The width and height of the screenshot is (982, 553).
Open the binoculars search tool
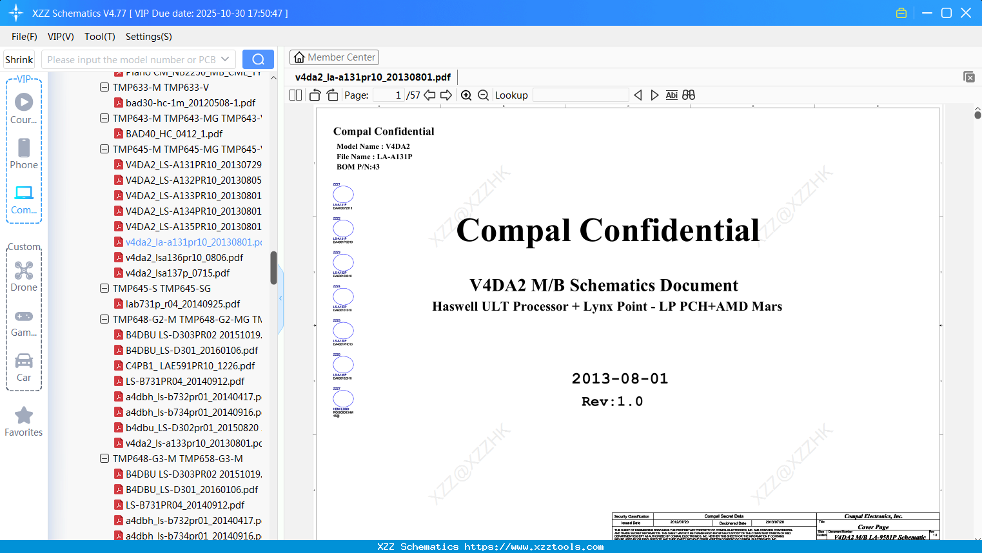pyautogui.click(x=689, y=95)
